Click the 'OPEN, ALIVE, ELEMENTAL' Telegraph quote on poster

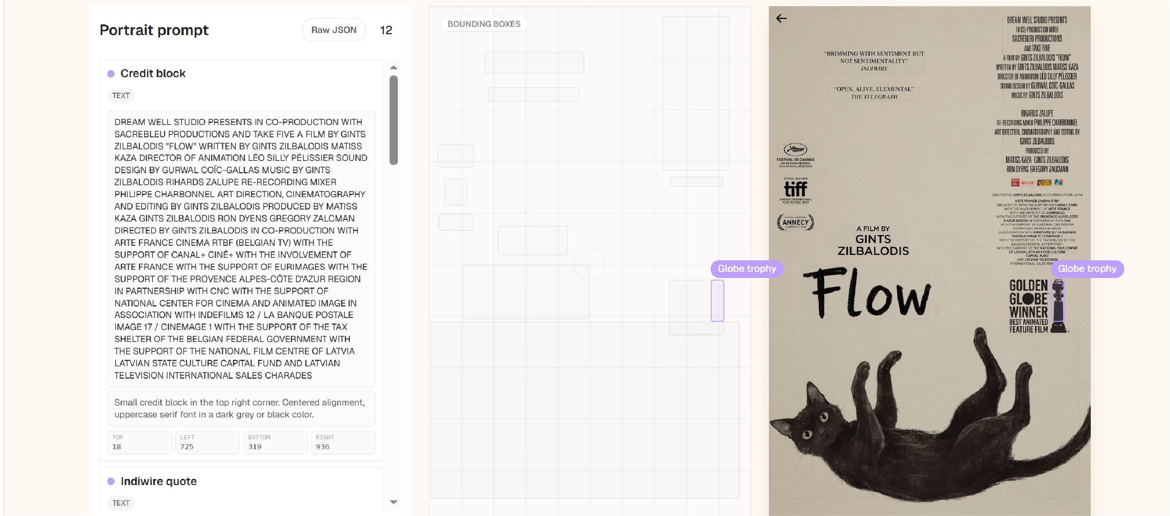click(874, 92)
